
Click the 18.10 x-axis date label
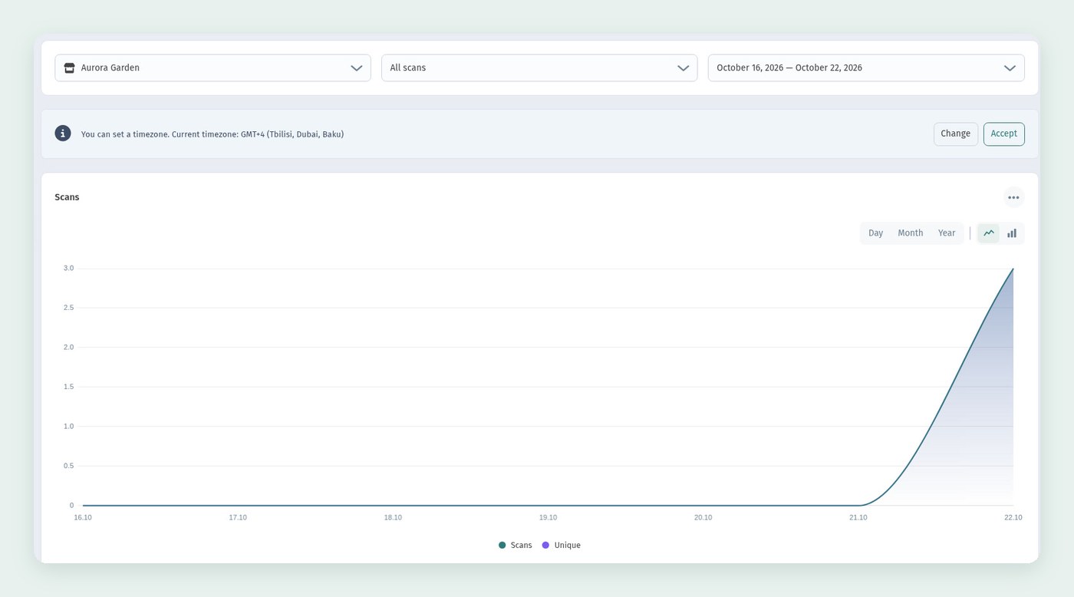[393, 517]
